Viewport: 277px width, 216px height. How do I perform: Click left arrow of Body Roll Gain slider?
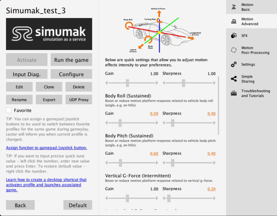(107, 123)
